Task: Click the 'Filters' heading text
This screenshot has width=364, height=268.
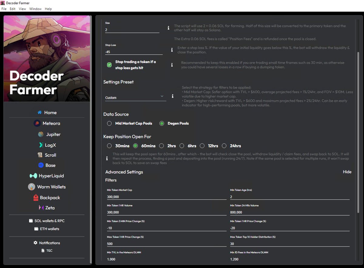Action: tap(111, 180)
